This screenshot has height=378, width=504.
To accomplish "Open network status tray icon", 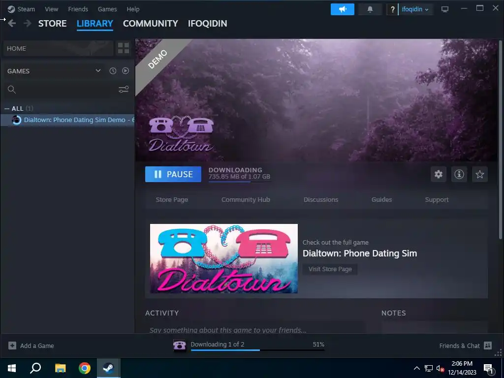I will [x=429, y=368].
